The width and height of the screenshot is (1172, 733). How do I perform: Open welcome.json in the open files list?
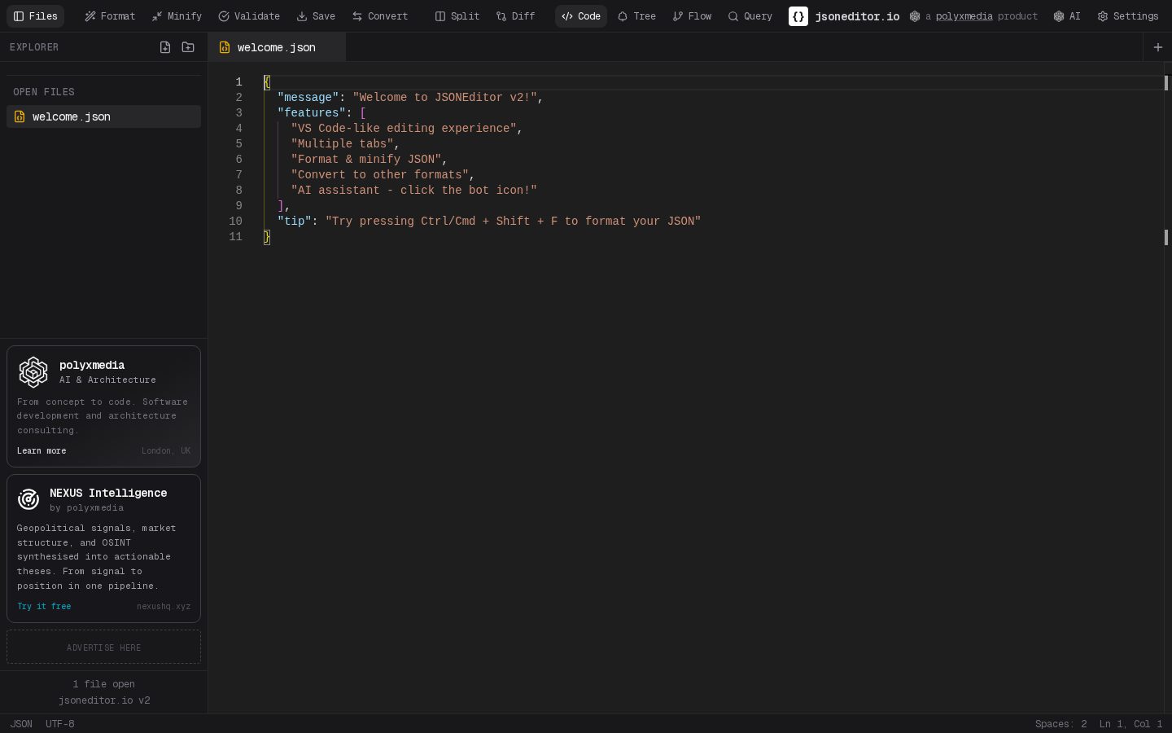pos(103,116)
